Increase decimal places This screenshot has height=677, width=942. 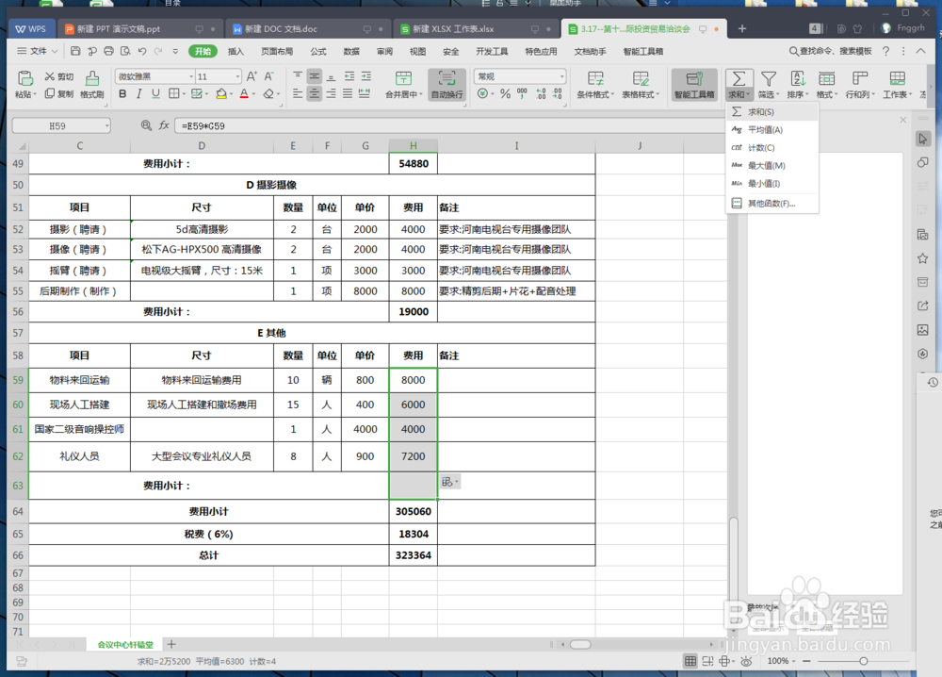540,93
